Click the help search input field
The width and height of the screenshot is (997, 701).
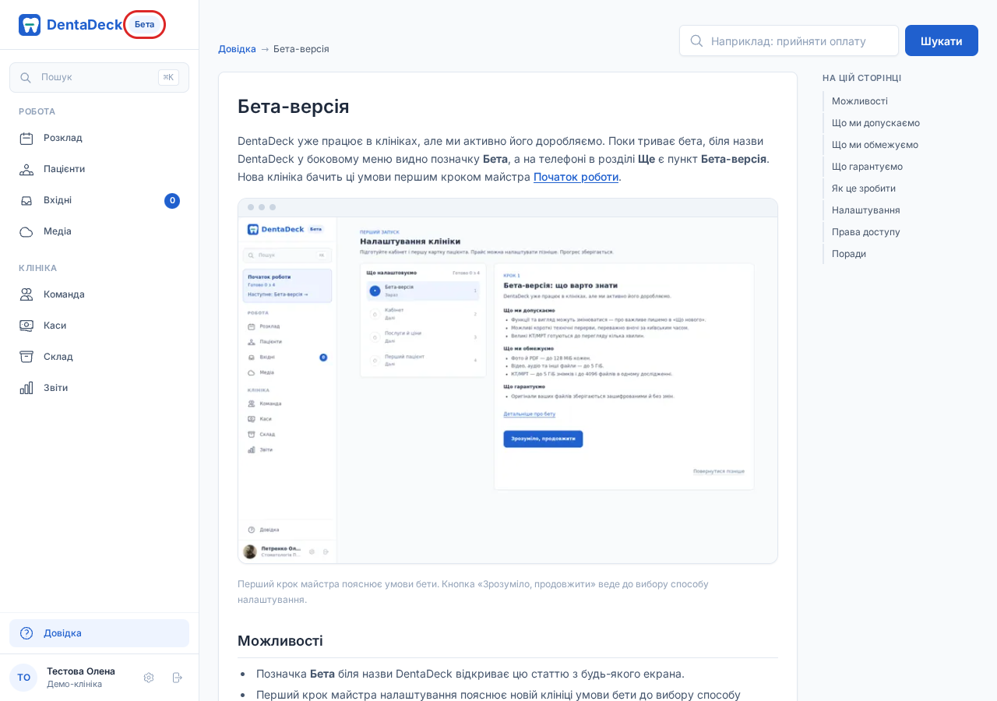[x=789, y=41]
